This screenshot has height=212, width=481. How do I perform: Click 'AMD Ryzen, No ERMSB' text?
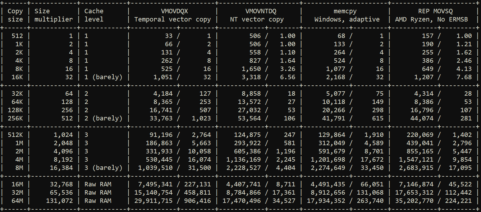coord(431,19)
